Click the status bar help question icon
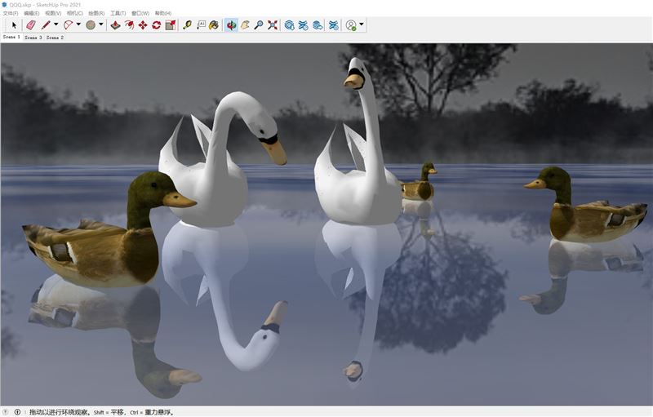 (6, 412)
